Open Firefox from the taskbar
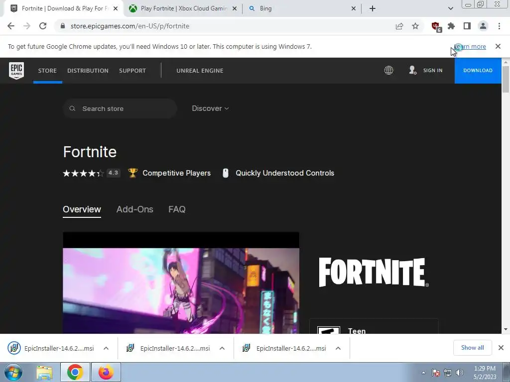This screenshot has height=382, width=510. [106, 372]
